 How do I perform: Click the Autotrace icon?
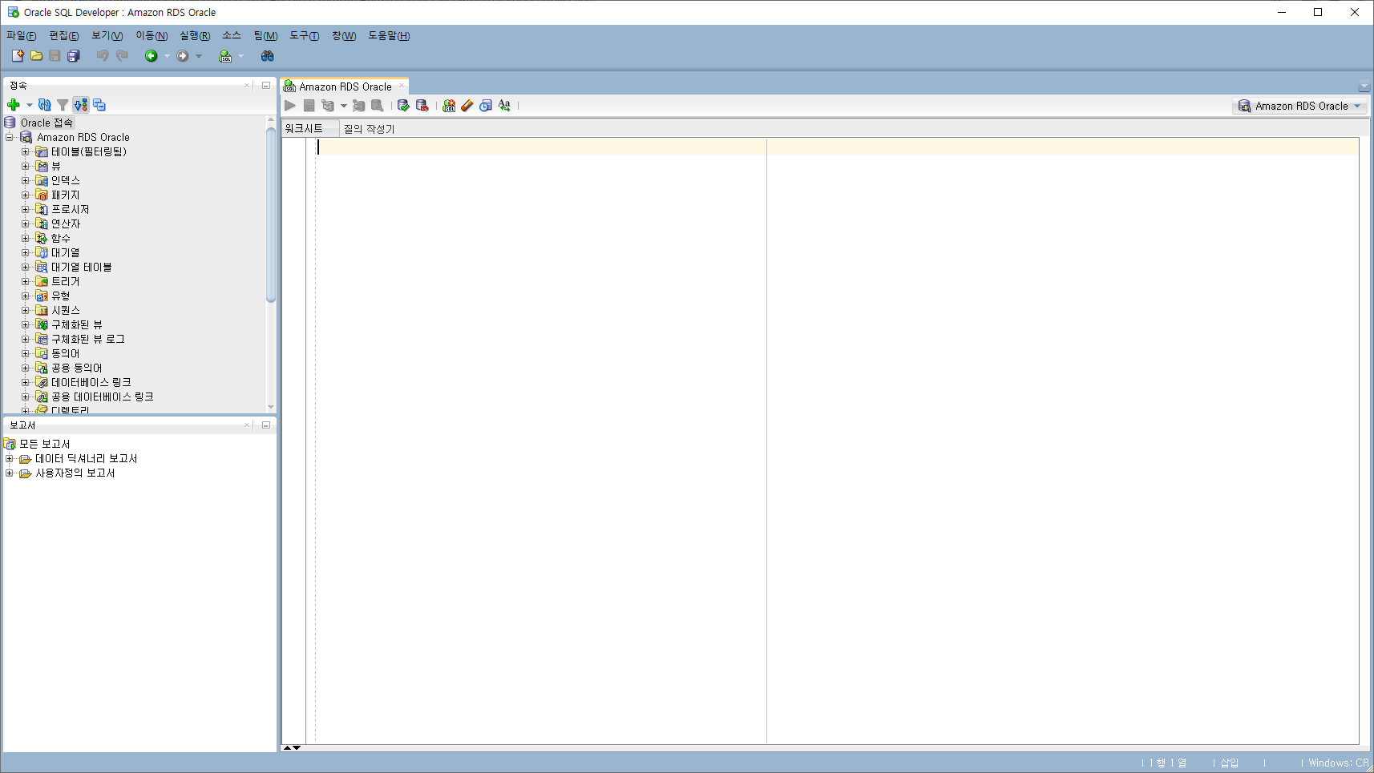tap(358, 106)
